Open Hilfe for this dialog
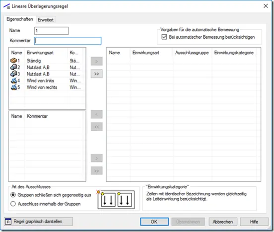 [x=254, y=222]
